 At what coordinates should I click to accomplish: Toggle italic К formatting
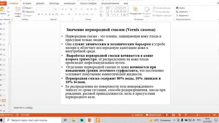(42, 14)
